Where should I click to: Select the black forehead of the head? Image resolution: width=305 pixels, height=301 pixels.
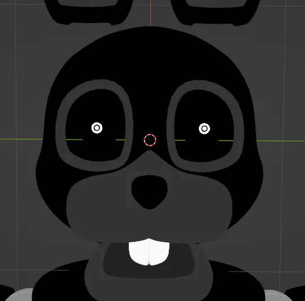click(150, 58)
